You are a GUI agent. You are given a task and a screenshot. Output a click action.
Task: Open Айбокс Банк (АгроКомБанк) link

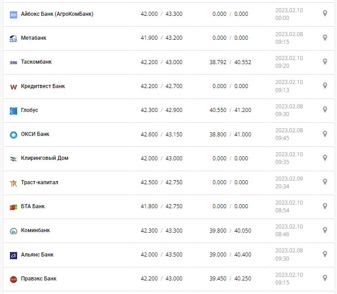click(57, 14)
